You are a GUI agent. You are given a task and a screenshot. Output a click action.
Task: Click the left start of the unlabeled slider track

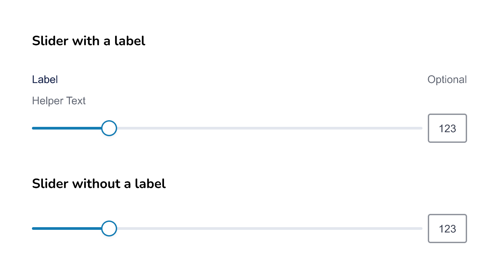click(x=33, y=229)
